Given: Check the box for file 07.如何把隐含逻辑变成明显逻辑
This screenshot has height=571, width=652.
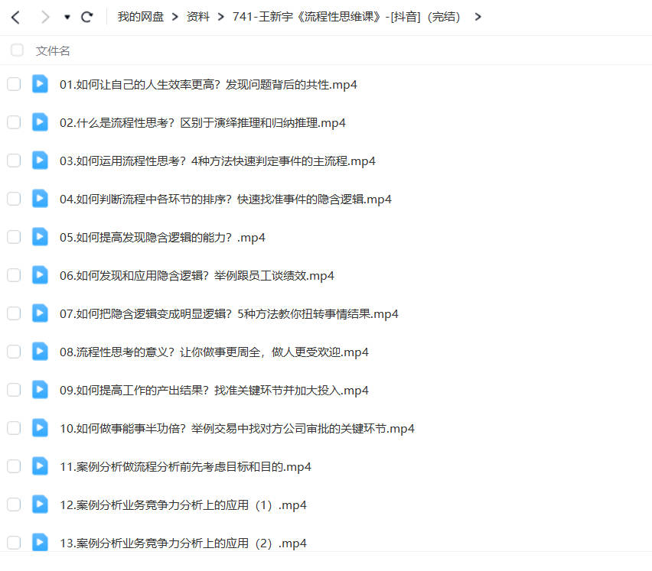Looking at the screenshot, I should click(14, 313).
